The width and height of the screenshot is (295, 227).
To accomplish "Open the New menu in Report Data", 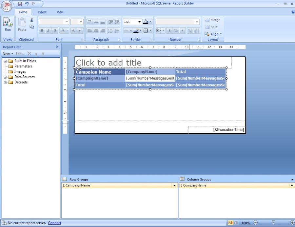I will [8, 54].
